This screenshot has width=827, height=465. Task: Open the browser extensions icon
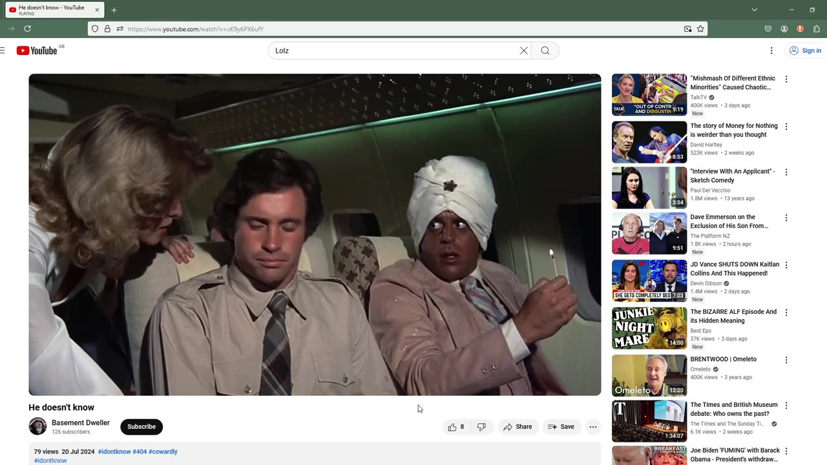click(817, 28)
